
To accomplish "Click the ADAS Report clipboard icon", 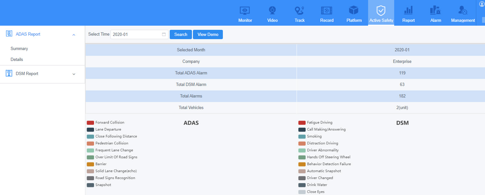I will coord(9,34).
